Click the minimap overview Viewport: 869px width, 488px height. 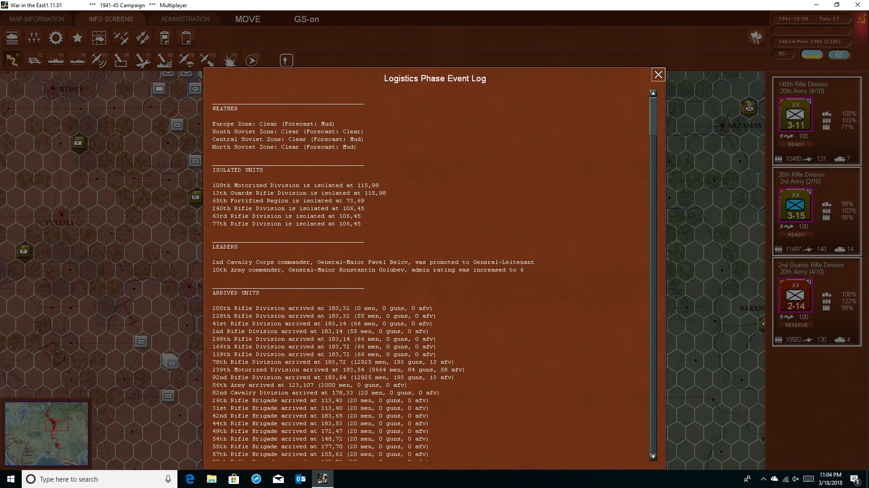point(46,434)
